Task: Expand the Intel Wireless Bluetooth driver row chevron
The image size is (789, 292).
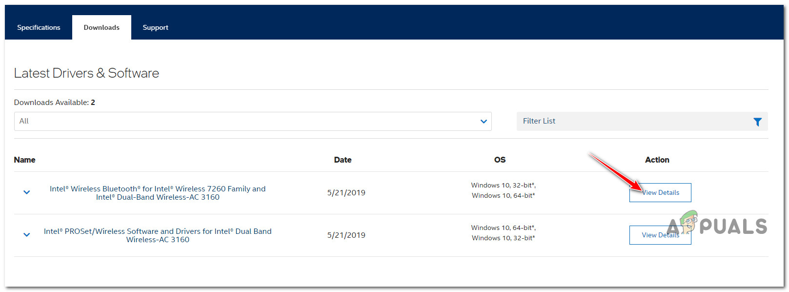Action: coord(27,192)
